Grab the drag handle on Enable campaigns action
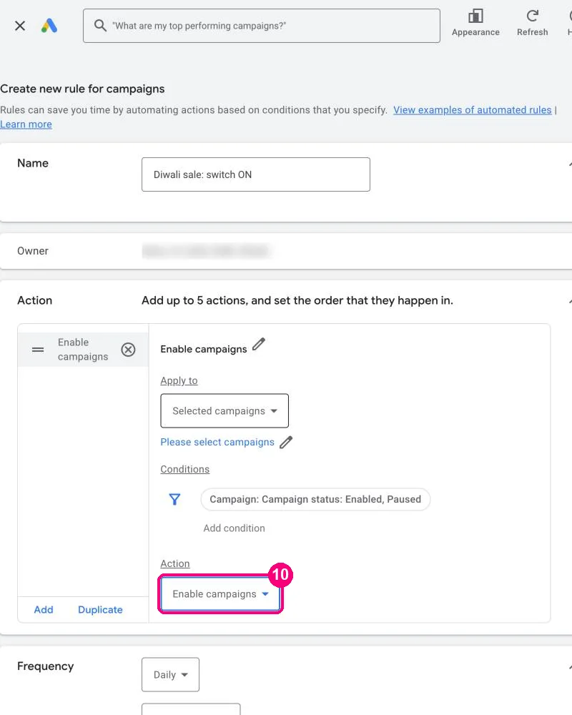 (38, 350)
